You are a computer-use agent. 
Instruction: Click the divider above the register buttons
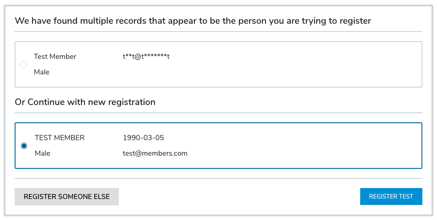click(218, 178)
